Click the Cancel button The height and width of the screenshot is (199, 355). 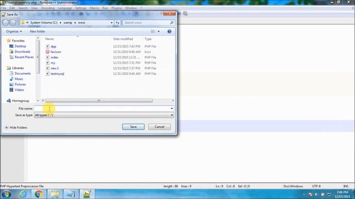tap(159, 127)
